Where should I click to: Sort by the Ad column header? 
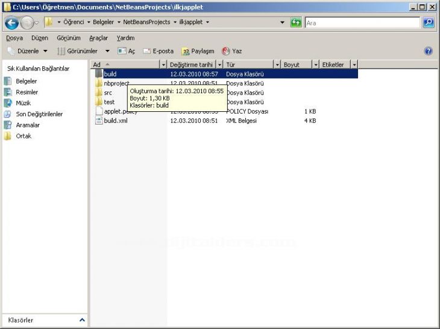tap(125, 65)
